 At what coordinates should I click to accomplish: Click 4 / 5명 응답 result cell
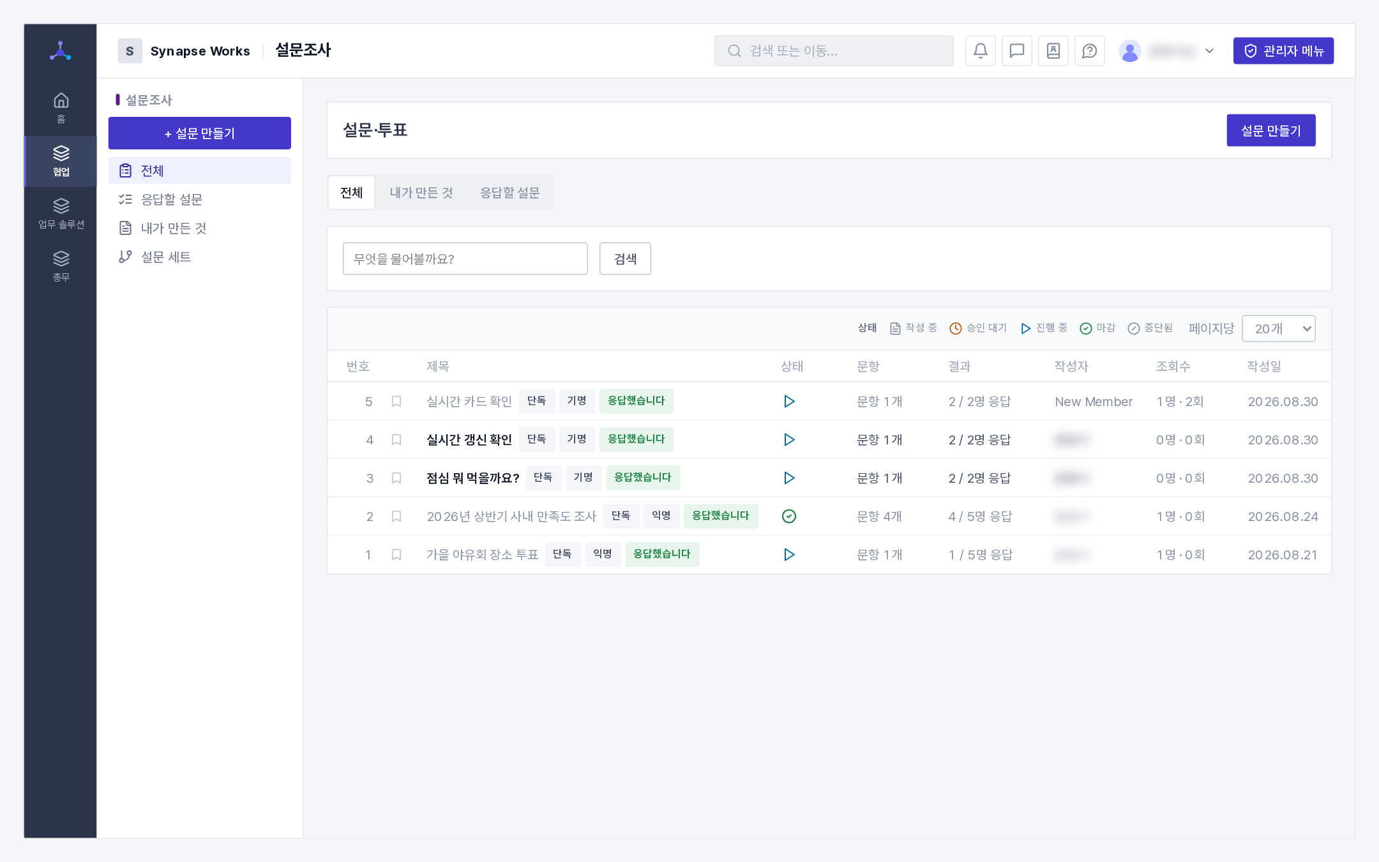click(980, 517)
